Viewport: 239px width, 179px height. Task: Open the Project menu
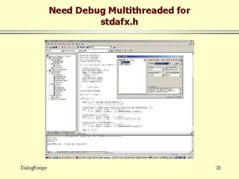click(65, 44)
